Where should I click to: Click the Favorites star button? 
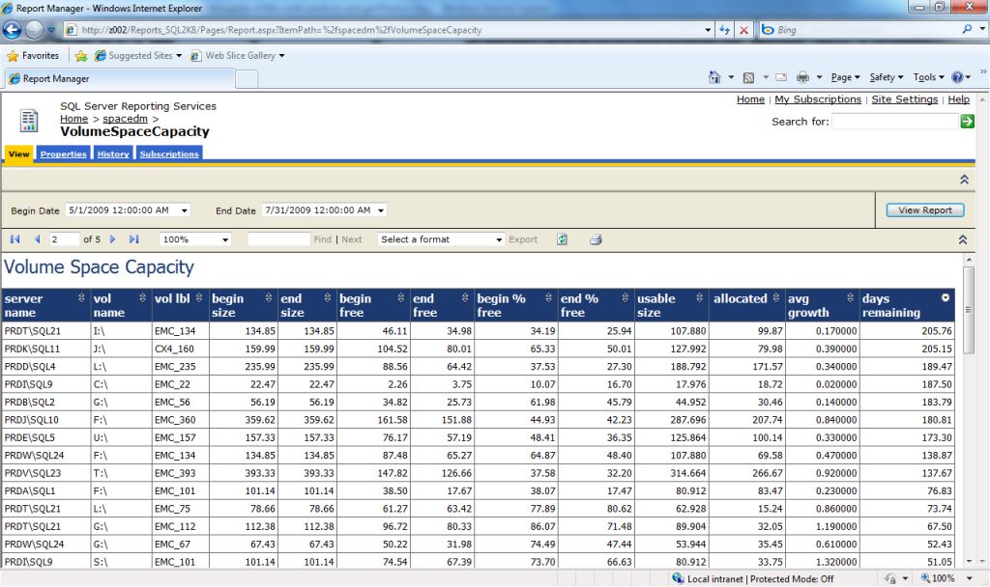pos(33,56)
